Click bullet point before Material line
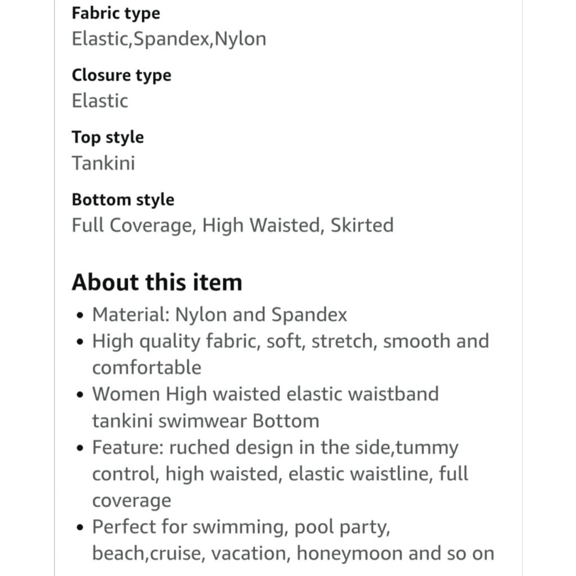This screenshot has width=576, height=576. click(x=81, y=316)
